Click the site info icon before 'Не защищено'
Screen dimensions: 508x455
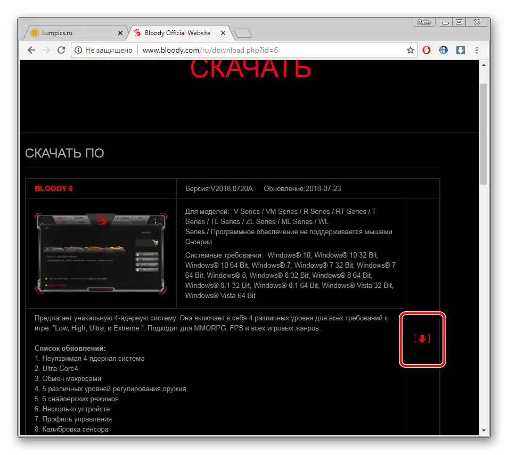[x=78, y=50]
